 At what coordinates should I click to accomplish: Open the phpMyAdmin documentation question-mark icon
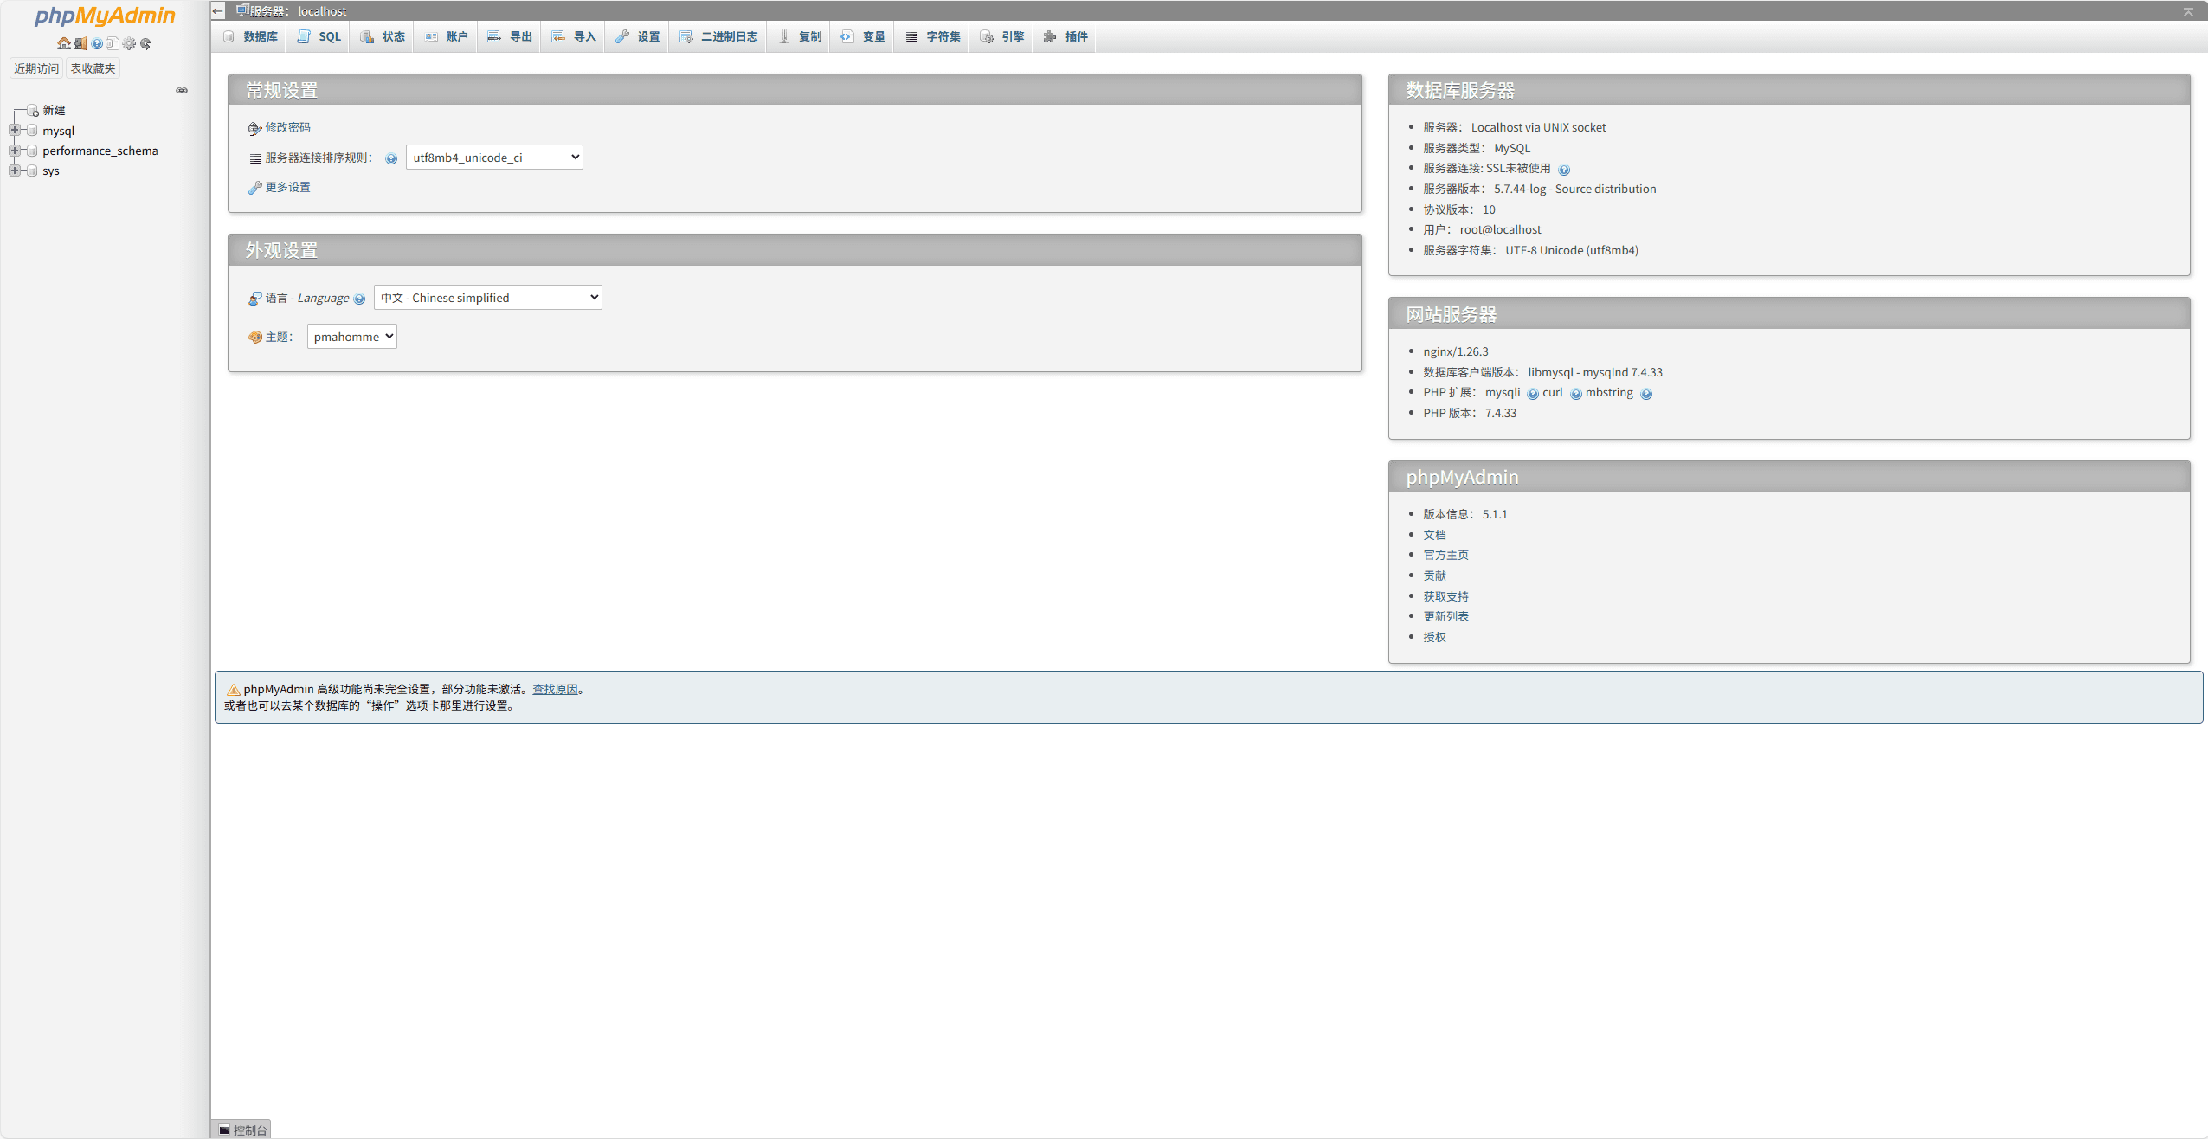[x=97, y=43]
